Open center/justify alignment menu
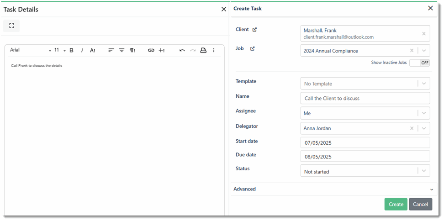Image resolution: width=444 pixels, height=221 pixels. click(x=122, y=50)
